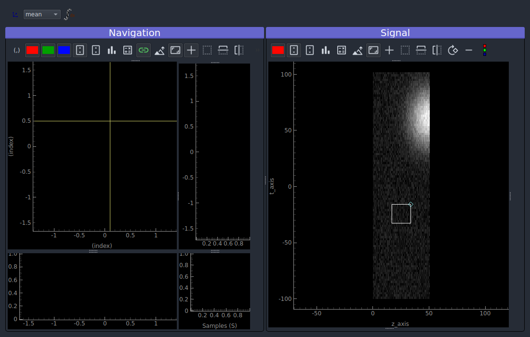Screen dimensions: 530x337
Task: Toggle aspect-ratio frame button in Signal toolbar
Action: 373,51
